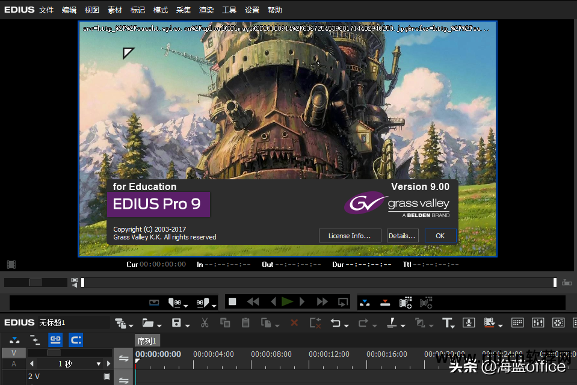Screen dimensions: 577x385
Task: Toggle loop playback in the player
Action: coord(342,302)
